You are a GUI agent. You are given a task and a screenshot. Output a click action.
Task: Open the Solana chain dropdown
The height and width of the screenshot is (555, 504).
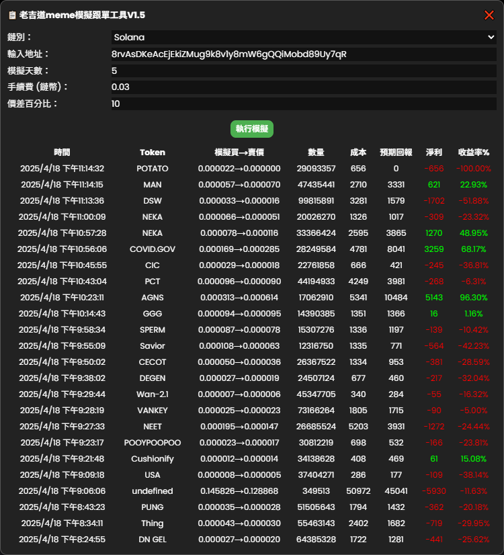point(304,37)
